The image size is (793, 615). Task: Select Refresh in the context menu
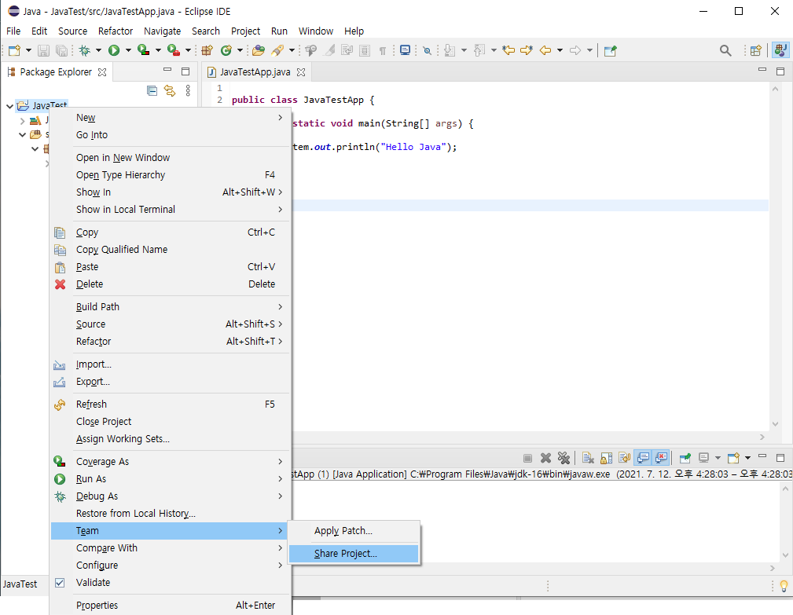[171, 405]
